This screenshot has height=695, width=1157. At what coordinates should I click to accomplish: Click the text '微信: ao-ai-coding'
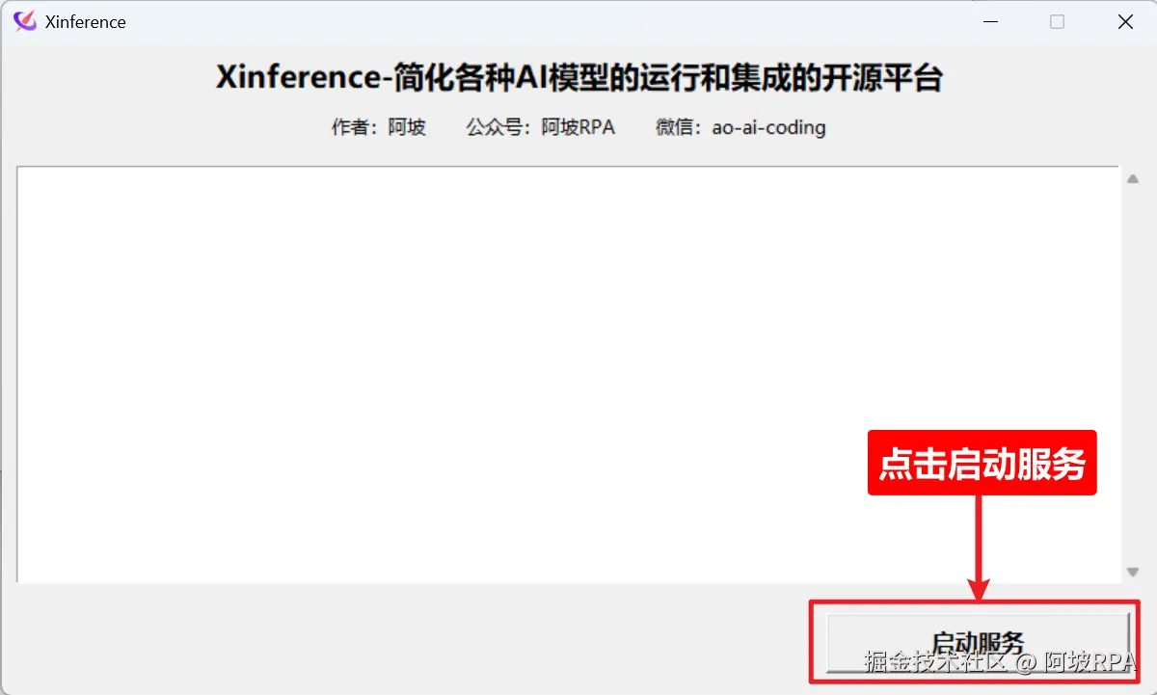[x=740, y=127]
